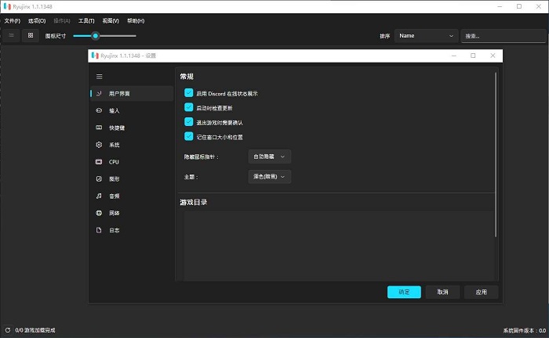Uncheck 记住窗口大小和位置 checkbox

tap(189, 136)
